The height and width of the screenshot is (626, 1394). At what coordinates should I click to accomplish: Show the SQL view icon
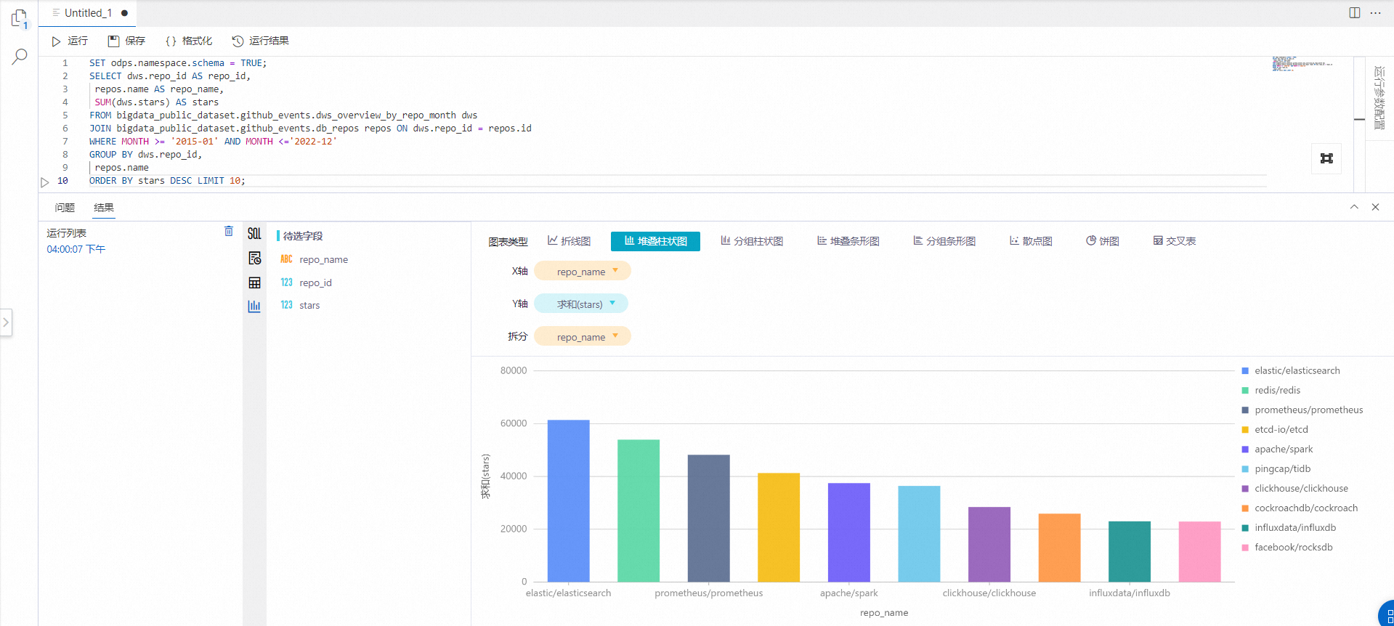(254, 234)
